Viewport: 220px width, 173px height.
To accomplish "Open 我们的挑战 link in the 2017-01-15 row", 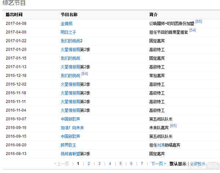I will pyautogui.click(x=70, y=58).
